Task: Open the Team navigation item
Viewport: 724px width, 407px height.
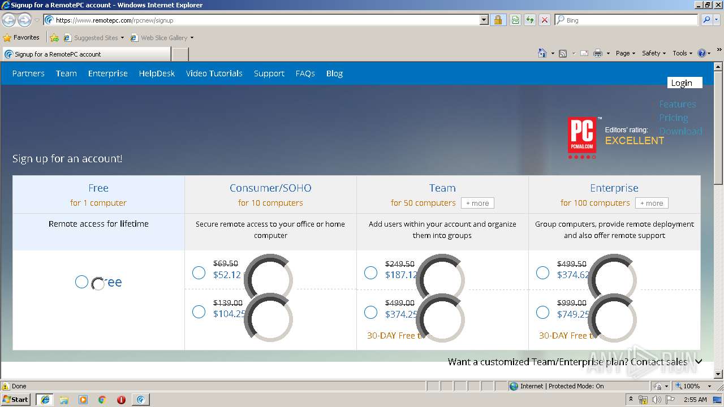Action: 66,73
